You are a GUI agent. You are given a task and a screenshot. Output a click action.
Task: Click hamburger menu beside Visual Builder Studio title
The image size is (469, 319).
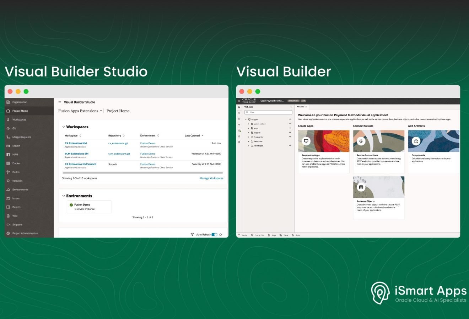pyautogui.click(x=60, y=102)
